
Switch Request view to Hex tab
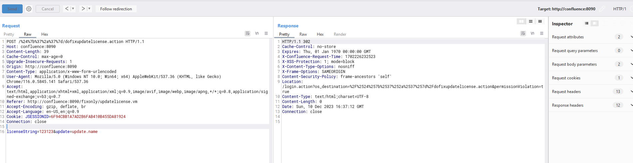[x=45, y=34]
